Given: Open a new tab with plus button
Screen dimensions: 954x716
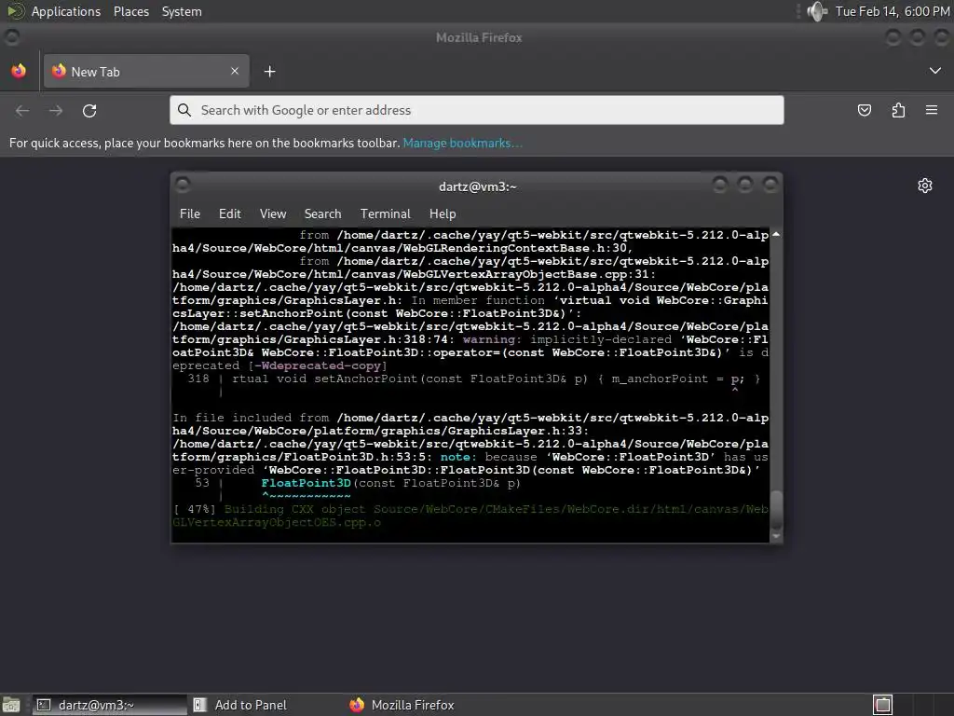Looking at the screenshot, I should [x=269, y=72].
